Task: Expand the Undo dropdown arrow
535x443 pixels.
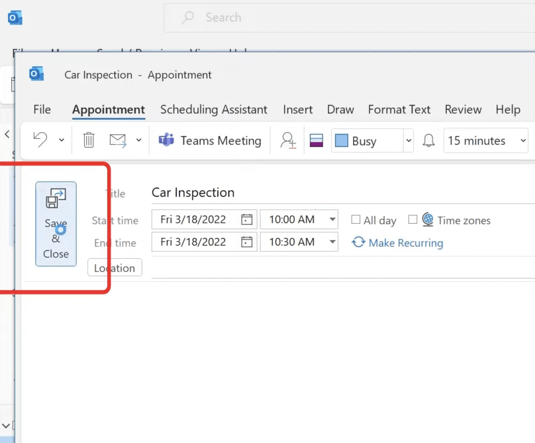Action: click(61, 140)
